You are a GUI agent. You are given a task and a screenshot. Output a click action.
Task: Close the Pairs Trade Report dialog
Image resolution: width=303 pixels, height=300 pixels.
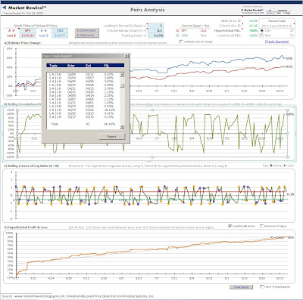click(x=127, y=56)
